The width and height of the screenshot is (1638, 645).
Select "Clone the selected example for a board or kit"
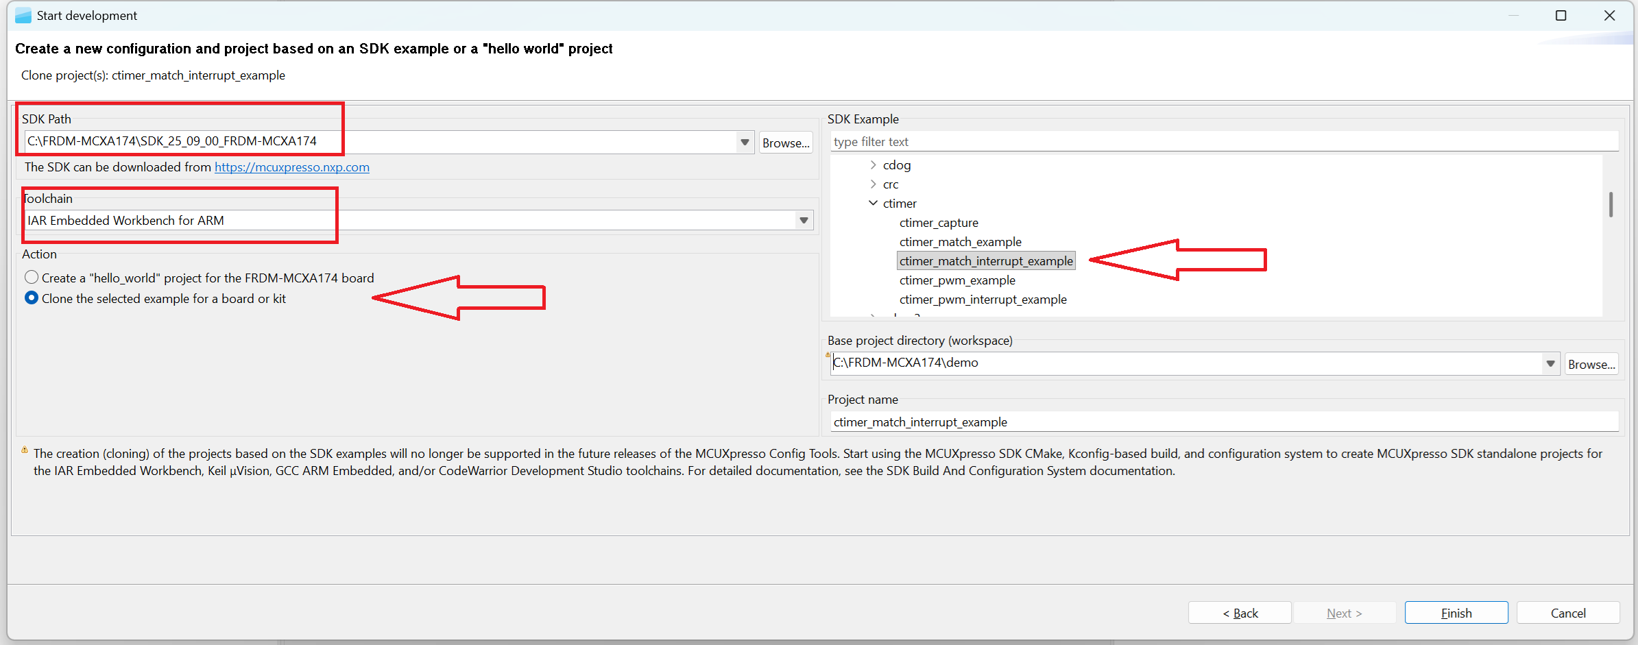pos(32,297)
